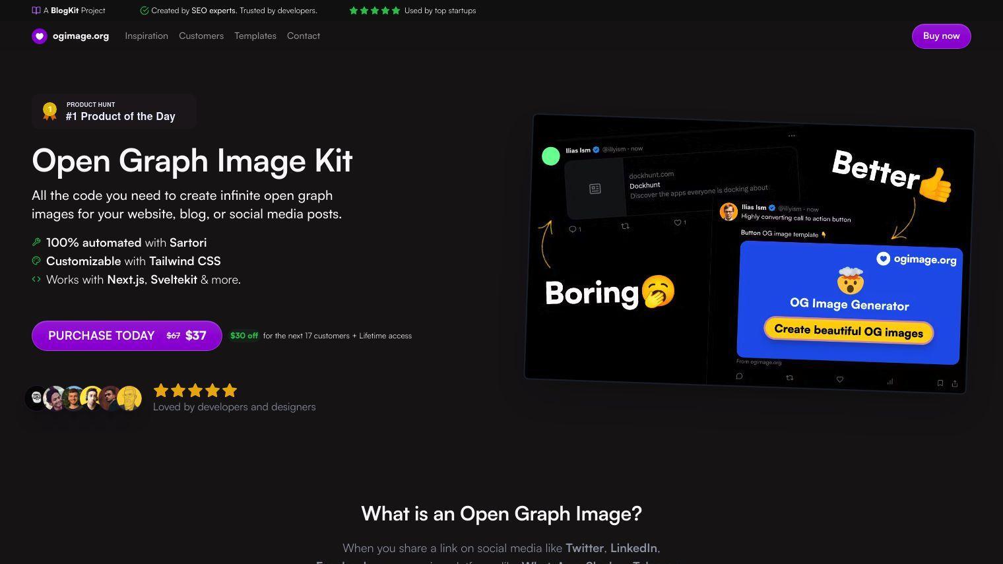Image resolution: width=1003 pixels, height=564 pixels.
Task: Click the palette icon beside Customizable
Action: click(36, 261)
